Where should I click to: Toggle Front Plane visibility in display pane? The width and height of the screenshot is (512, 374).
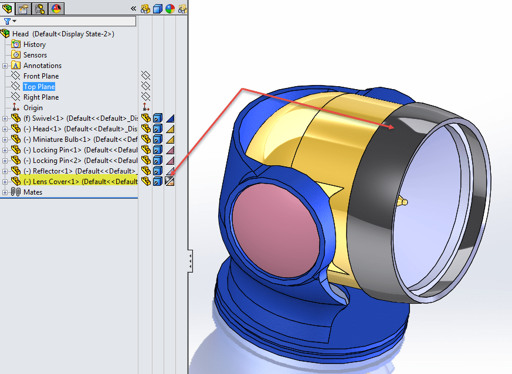click(x=145, y=76)
